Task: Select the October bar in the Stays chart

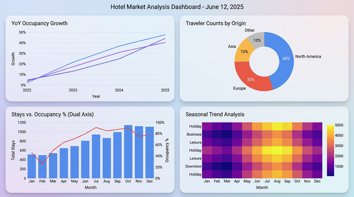Action: tap(128, 152)
